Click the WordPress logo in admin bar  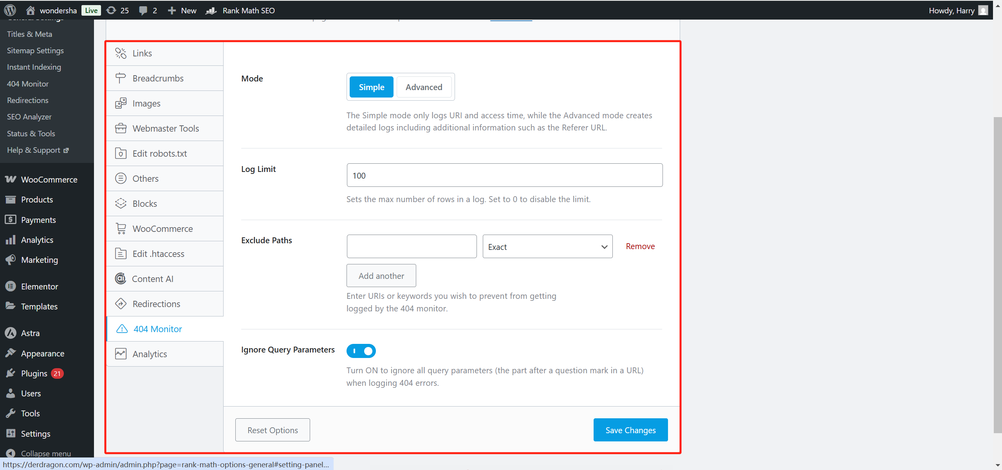(10, 10)
